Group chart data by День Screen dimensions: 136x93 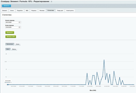click(8, 49)
